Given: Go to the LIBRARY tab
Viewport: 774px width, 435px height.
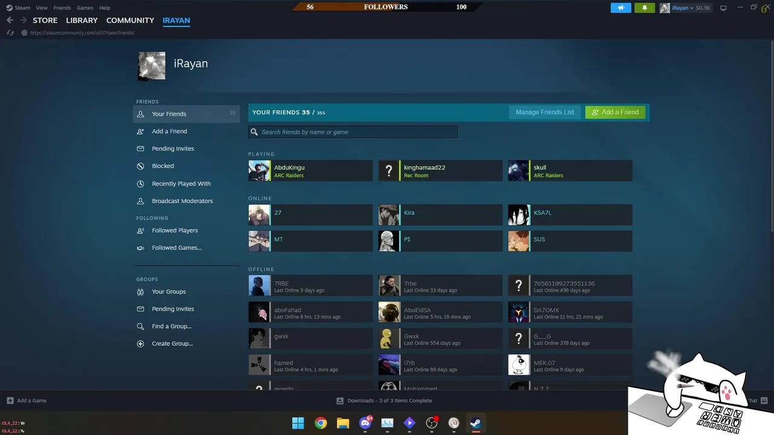Looking at the screenshot, I should pos(82,20).
